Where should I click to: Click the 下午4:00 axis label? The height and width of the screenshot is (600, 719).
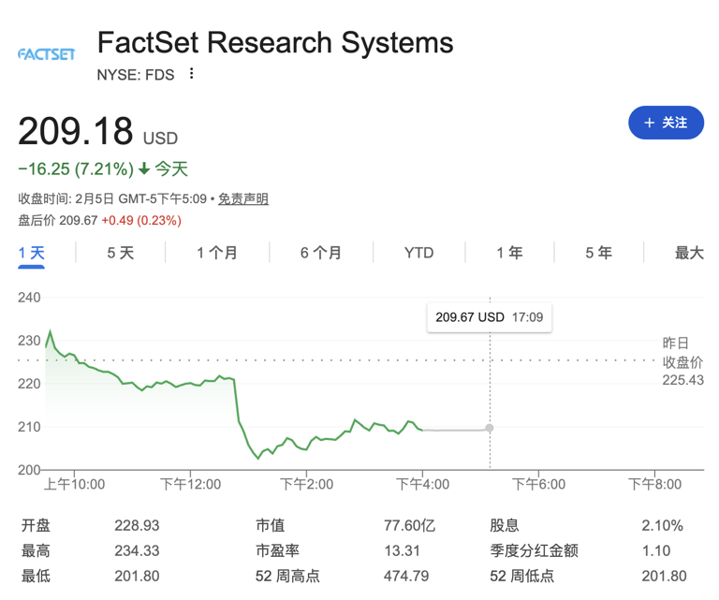point(422,484)
